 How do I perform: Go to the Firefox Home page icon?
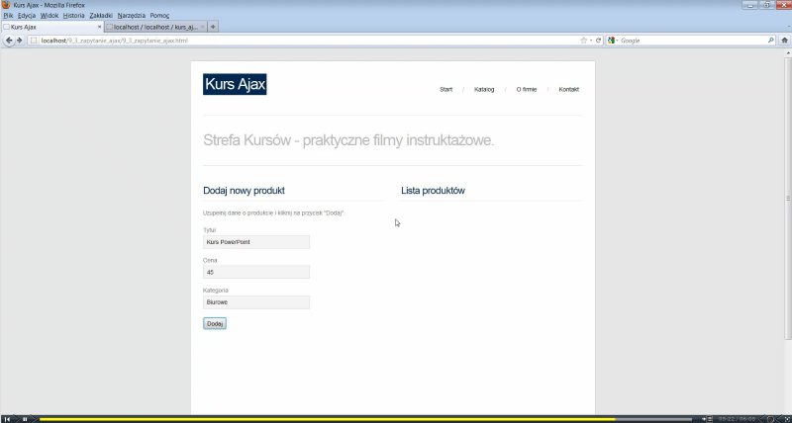[x=785, y=41]
